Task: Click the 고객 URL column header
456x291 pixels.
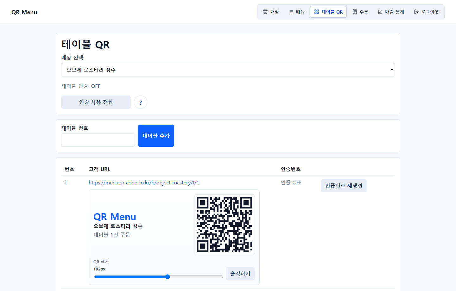Action: click(99, 169)
